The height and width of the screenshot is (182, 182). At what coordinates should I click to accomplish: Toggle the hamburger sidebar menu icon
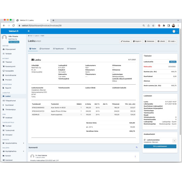[29, 31]
